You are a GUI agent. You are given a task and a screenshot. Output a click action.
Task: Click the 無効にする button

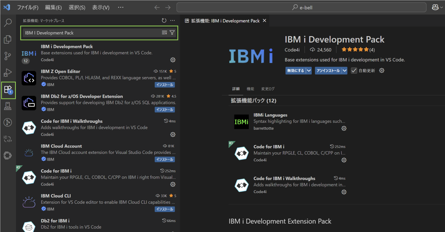tap(296, 71)
